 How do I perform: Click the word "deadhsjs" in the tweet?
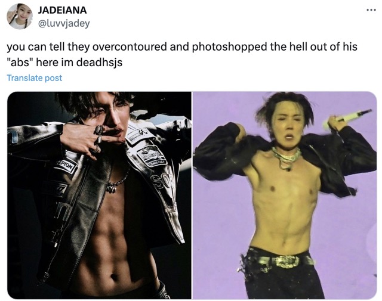coord(99,63)
